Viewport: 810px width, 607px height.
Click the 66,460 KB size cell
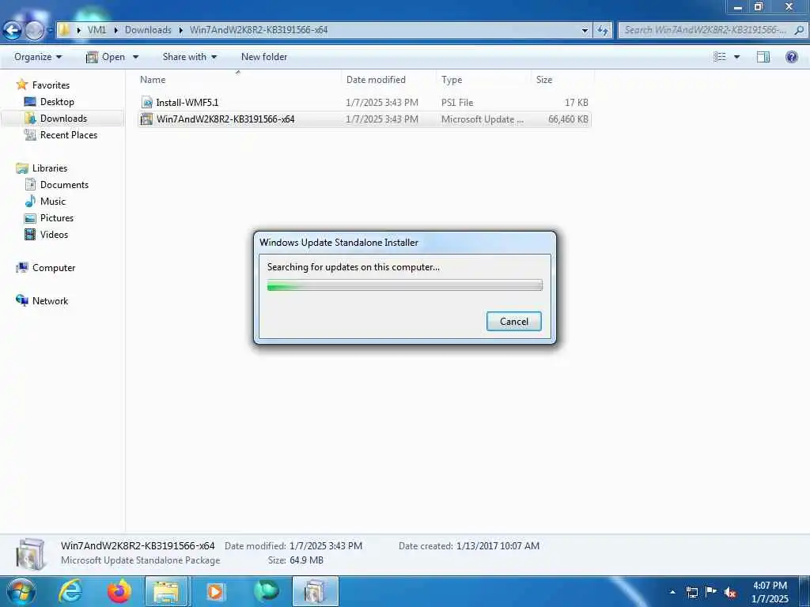[x=568, y=119]
